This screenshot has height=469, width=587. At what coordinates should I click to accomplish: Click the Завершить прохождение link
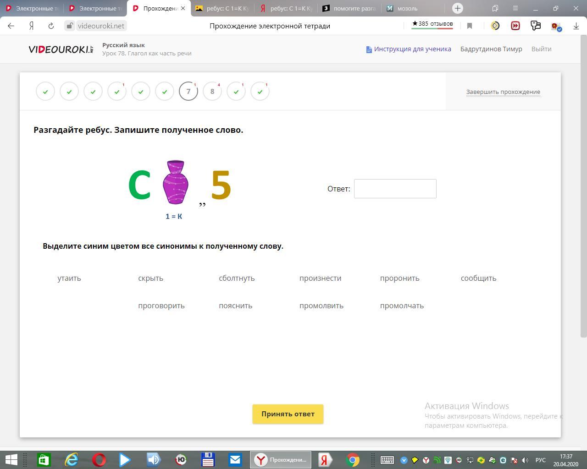[x=503, y=92]
